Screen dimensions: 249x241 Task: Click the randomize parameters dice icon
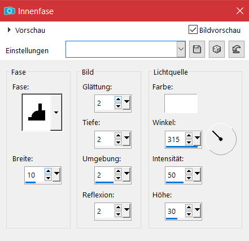tap(217, 49)
